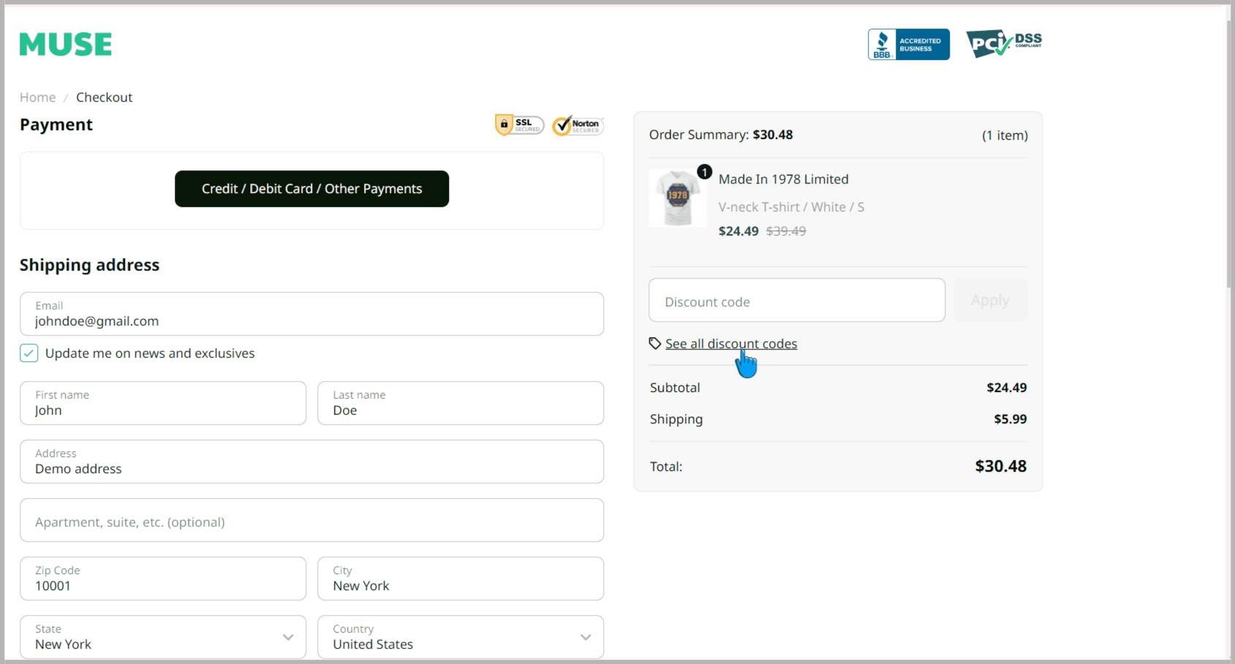Click the discount tag icon
The height and width of the screenshot is (664, 1235).
pyautogui.click(x=655, y=344)
